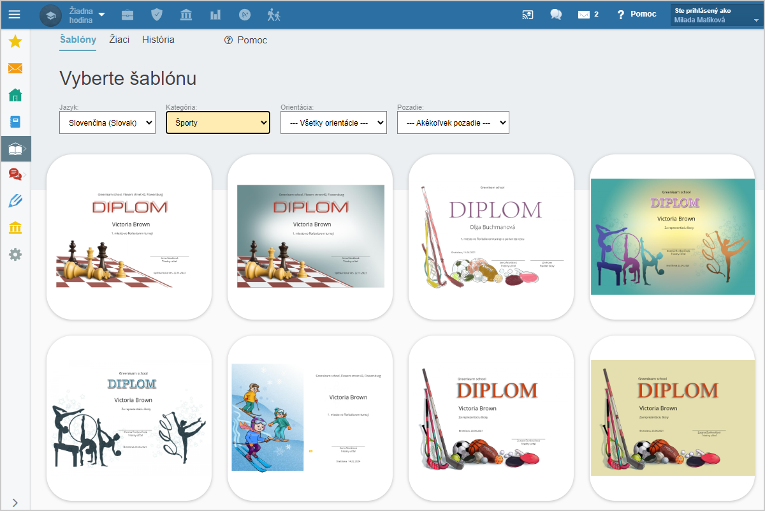The image size is (765, 511).
Task: Open the bar chart statistics icon
Action: click(x=215, y=15)
